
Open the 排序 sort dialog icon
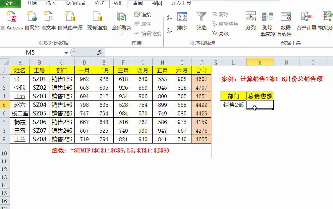point(182,17)
